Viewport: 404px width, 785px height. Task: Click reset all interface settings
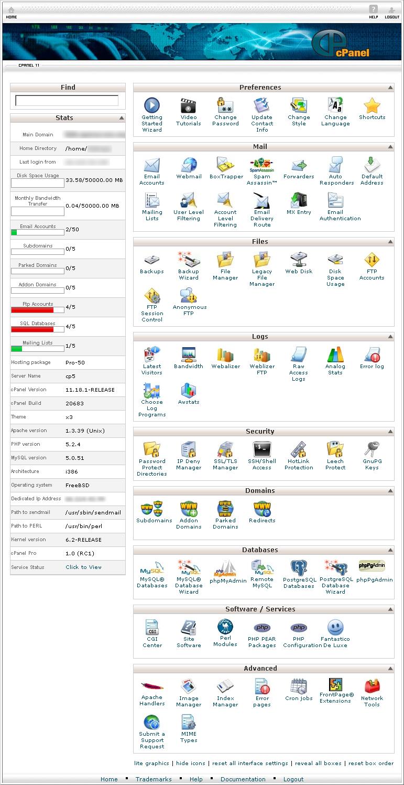click(x=250, y=763)
